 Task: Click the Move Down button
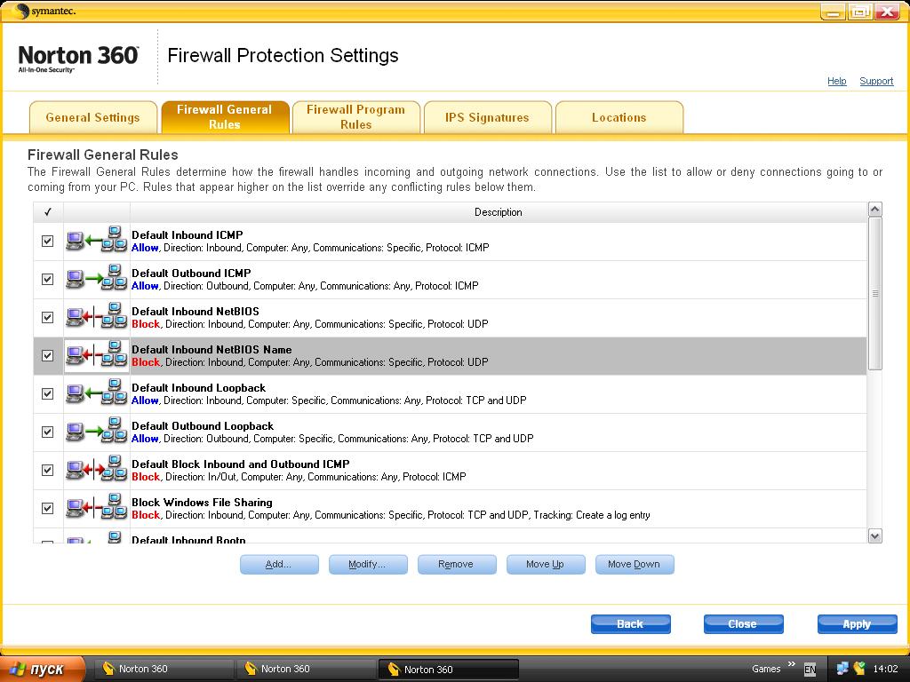tap(635, 564)
